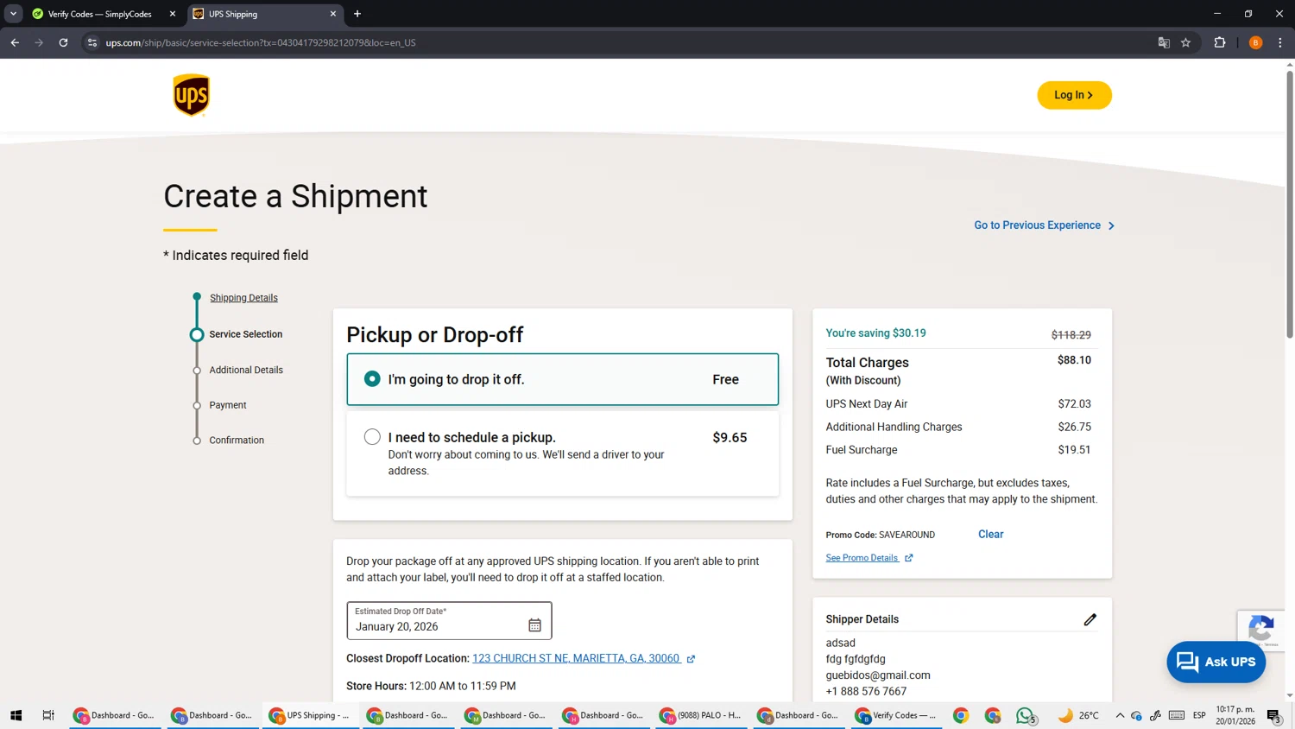Viewport: 1295px width, 729px height.
Task: Bookmark this page with the star icon
Action: point(1185,42)
